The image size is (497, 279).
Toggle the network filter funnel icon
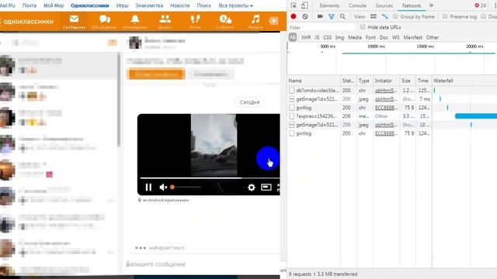tap(332, 16)
